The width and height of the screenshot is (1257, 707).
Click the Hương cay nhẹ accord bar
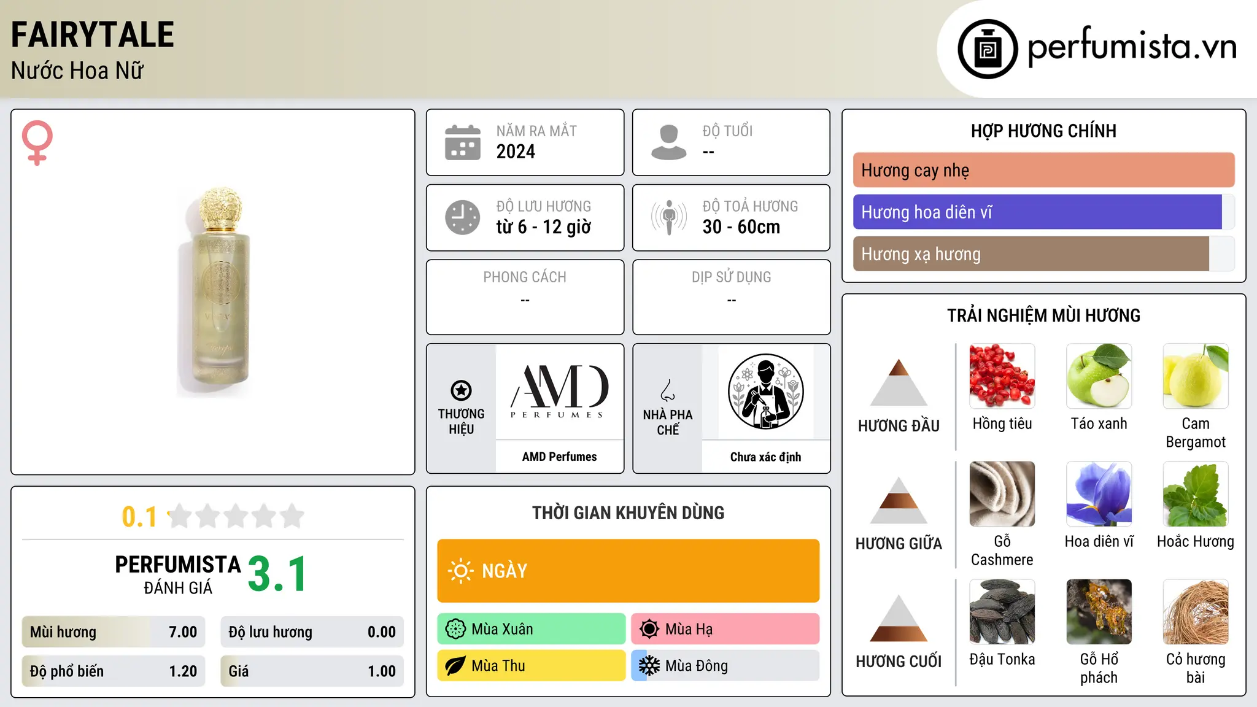coord(1044,170)
